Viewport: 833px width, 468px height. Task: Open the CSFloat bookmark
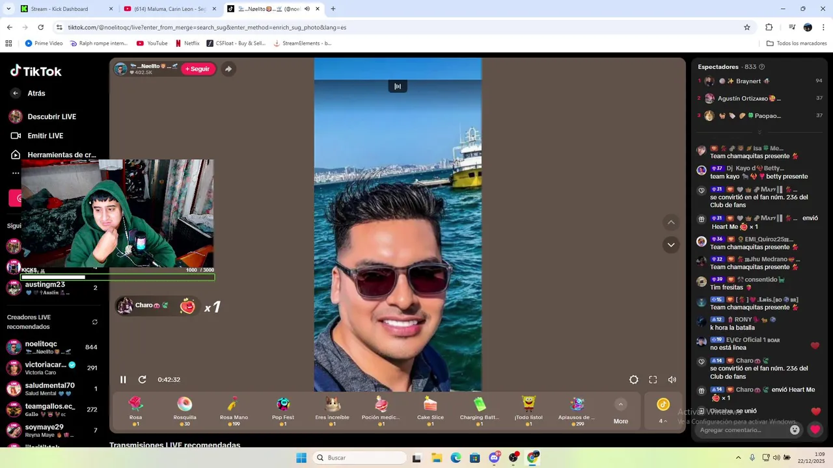236,44
